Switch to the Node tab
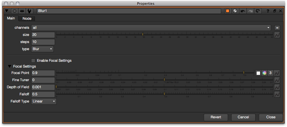The image size is (287, 127). (27, 18)
